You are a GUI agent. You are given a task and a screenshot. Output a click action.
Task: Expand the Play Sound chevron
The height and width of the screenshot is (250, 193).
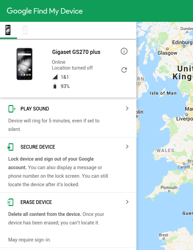coord(127,108)
